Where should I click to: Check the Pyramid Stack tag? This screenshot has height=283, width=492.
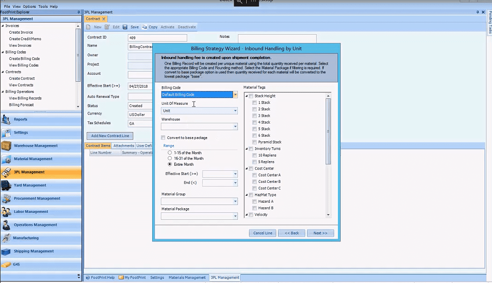pyautogui.click(x=255, y=142)
